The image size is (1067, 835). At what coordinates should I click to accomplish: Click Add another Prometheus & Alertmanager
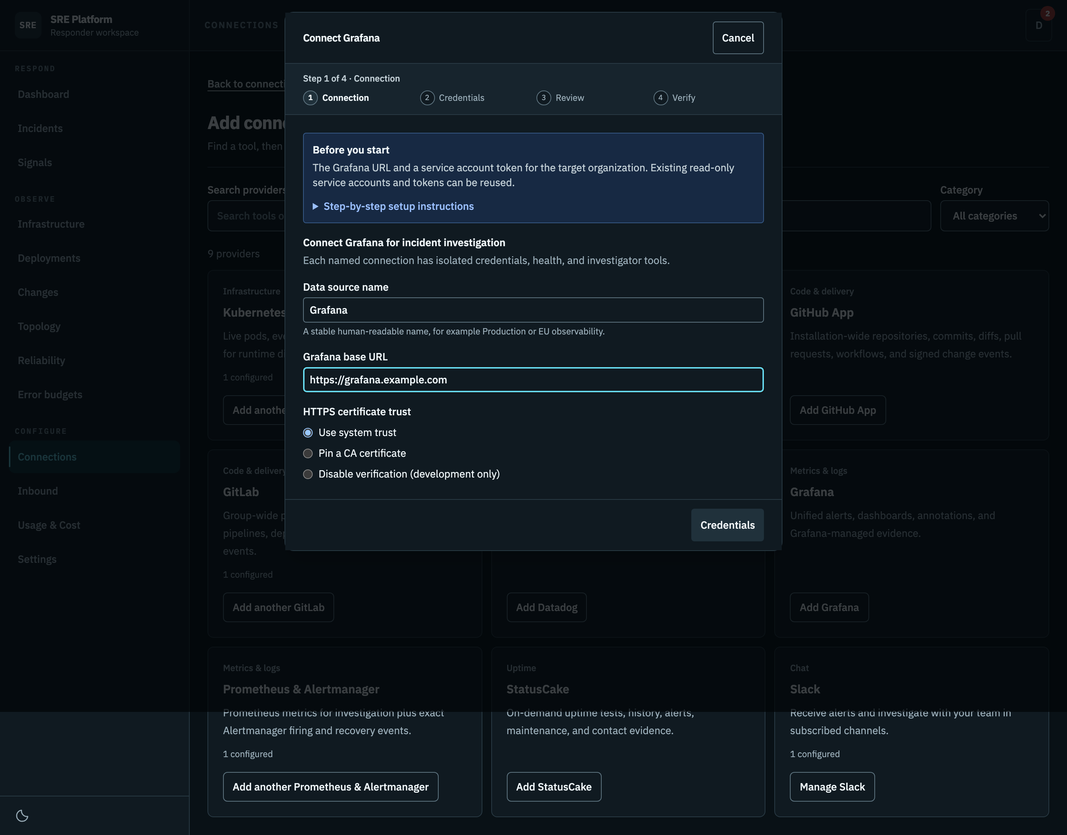click(330, 787)
